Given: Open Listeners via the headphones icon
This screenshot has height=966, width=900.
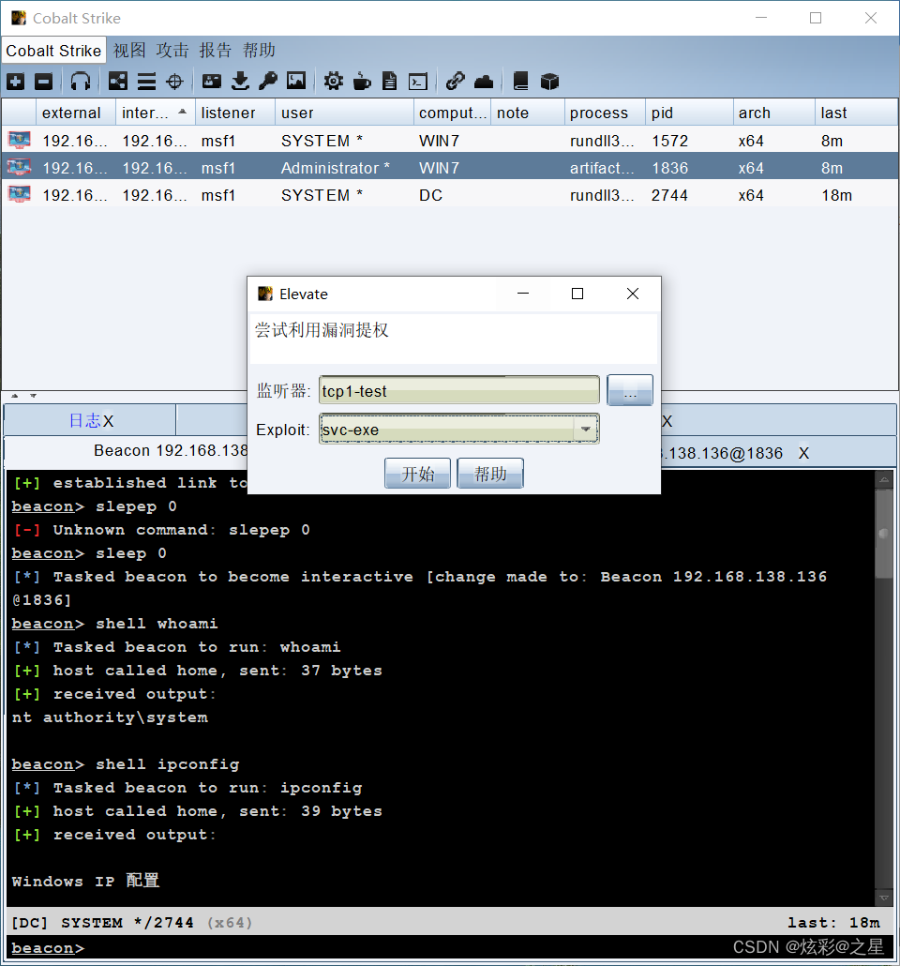Looking at the screenshot, I should [81, 82].
